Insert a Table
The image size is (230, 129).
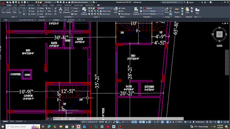74,14
